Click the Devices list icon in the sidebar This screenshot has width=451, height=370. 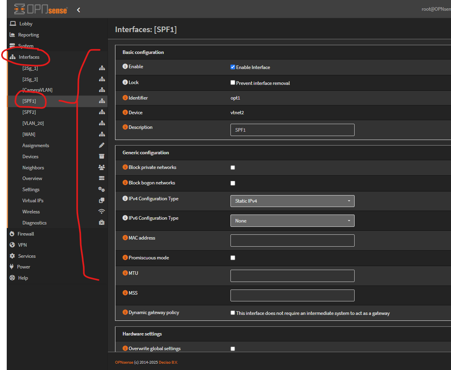pos(102,156)
